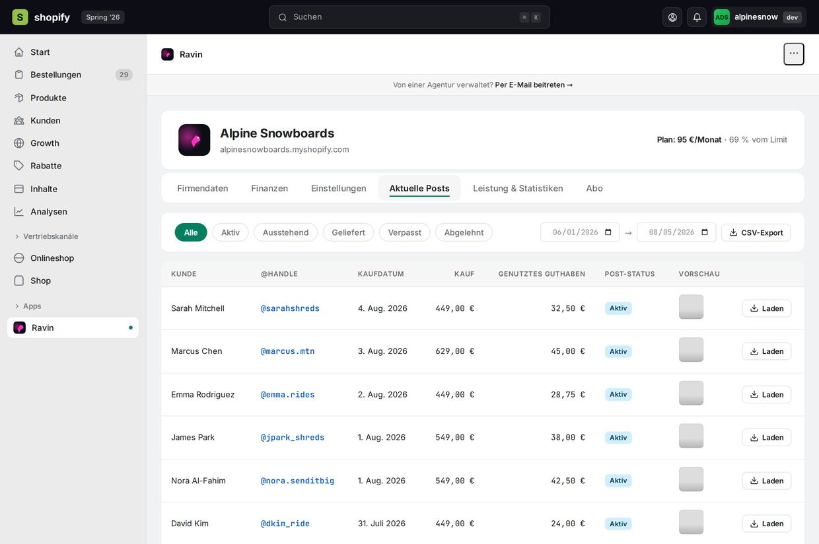Click Laden for Nora Al-Fahim
This screenshot has width=819, height=544.
tap(766, 481)
